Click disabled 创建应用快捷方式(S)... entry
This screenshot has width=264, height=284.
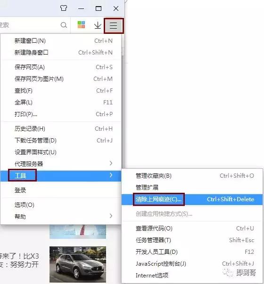click(x=192, y=214)
